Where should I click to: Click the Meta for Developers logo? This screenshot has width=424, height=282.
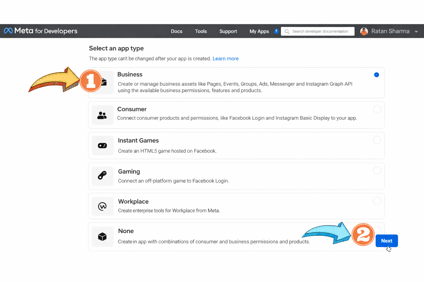41,31
